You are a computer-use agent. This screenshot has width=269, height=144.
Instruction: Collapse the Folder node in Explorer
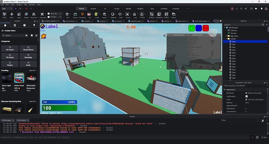pos(226,39)
